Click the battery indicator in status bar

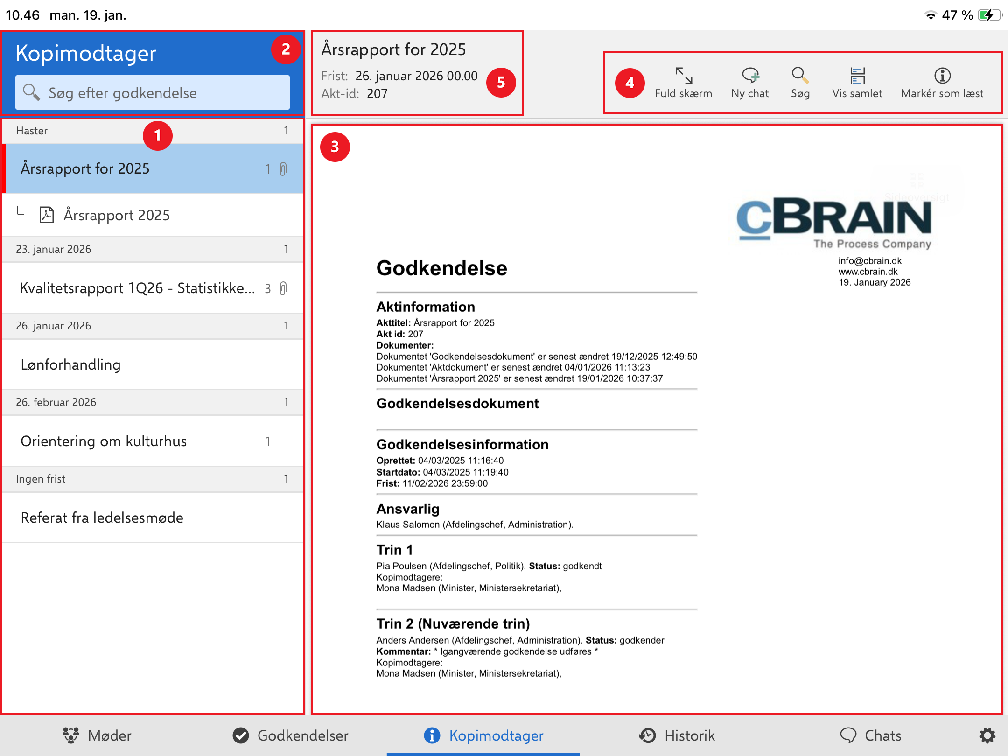click(x=990, y=15)
